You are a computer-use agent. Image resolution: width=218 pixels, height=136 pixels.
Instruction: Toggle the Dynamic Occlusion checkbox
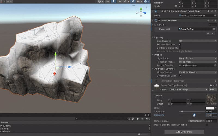pyautogui.click(x=180, y=76)
